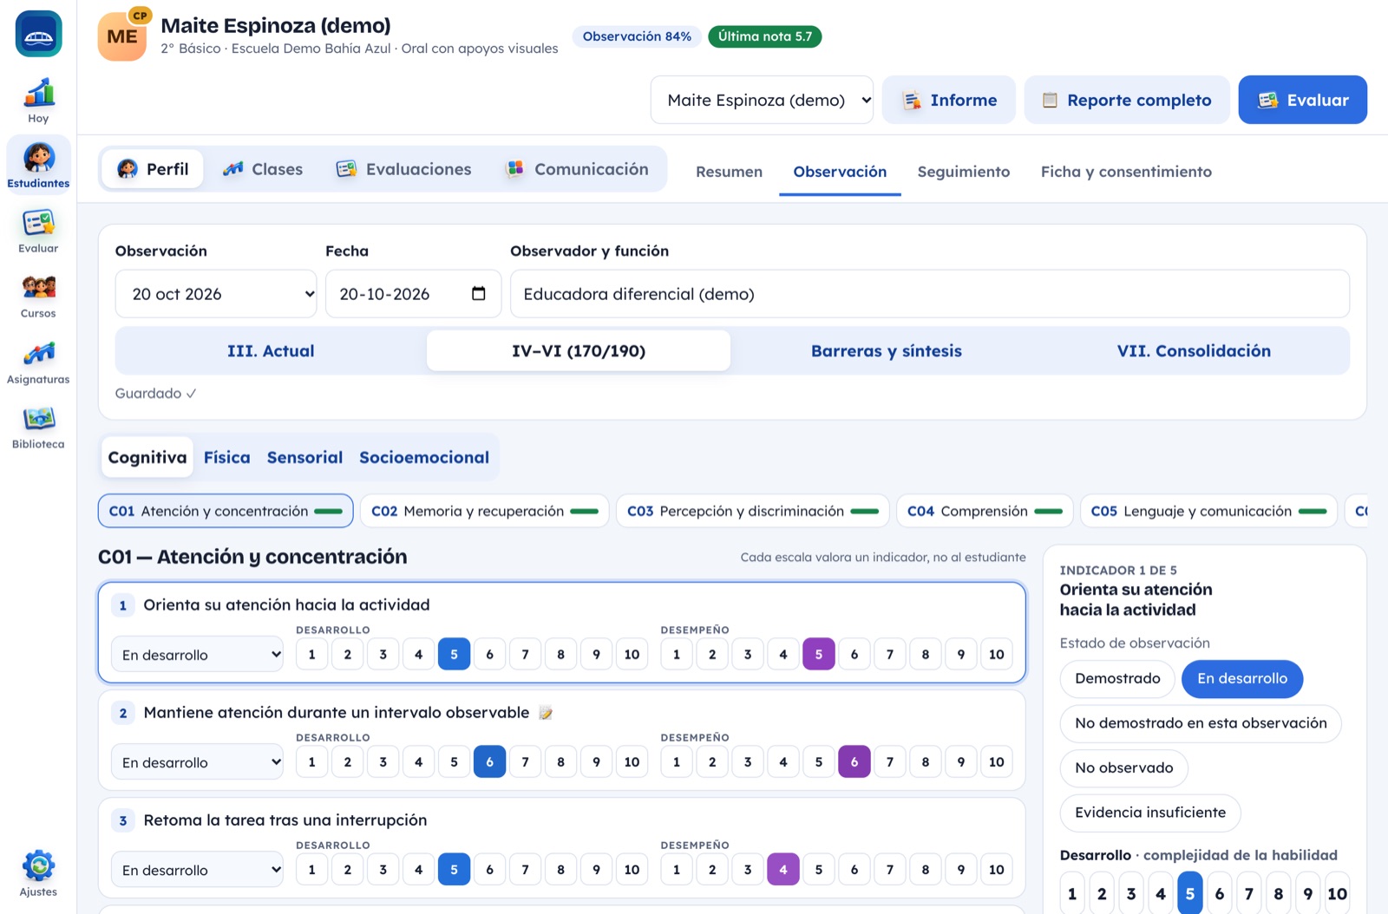Open the note icon beside 'Mantiene atención'
The width and height of the screenshot is (1388, 914).
point(546,713)
